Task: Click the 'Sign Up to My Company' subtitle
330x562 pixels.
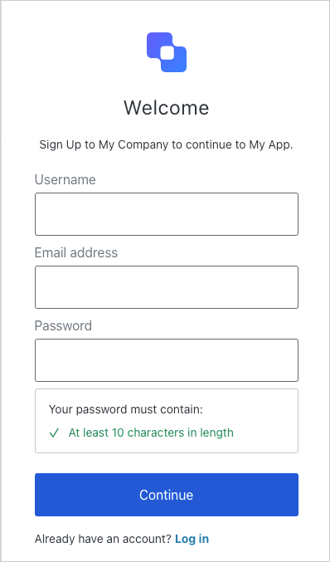Action: [x=104, y=144]
